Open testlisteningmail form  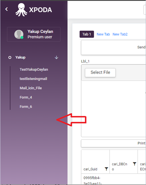[x=33, y=79]
